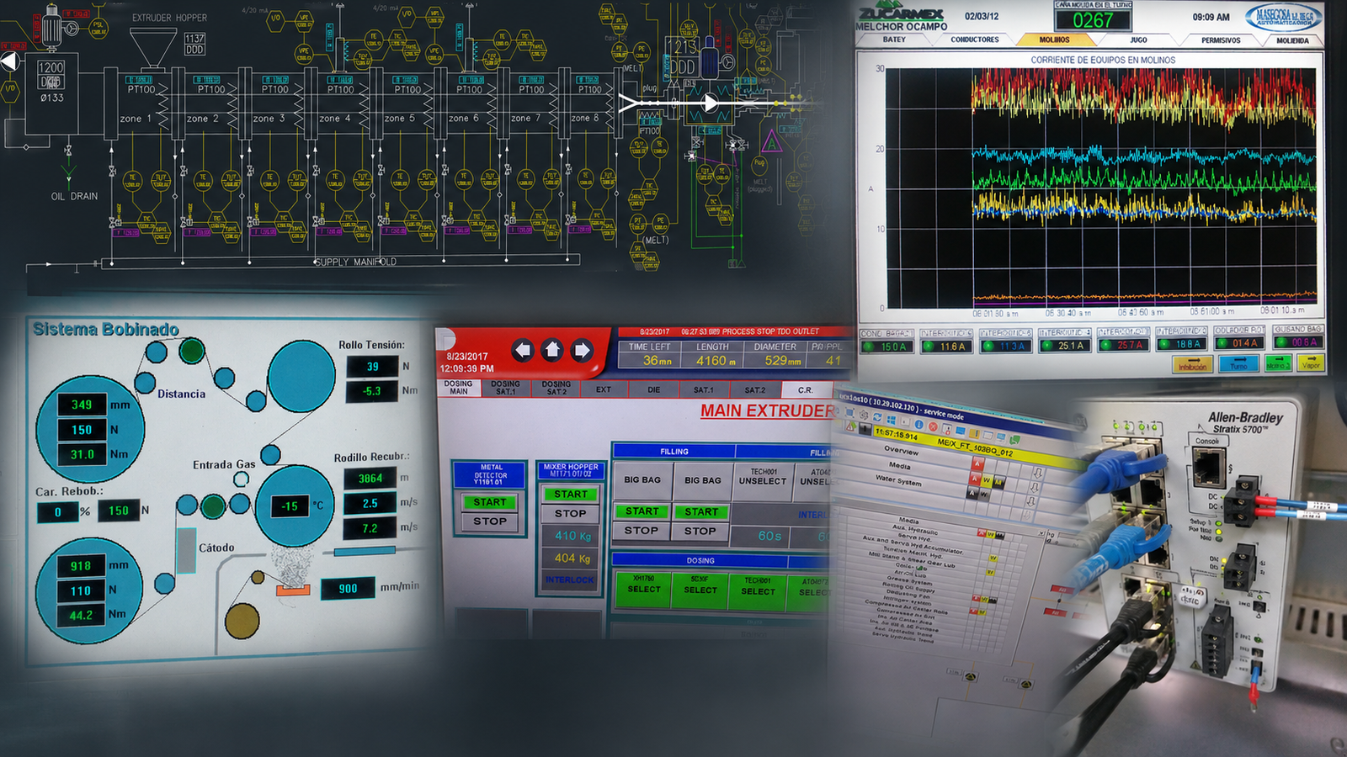The width and height of the screenshot is (1347, 757).
Task: Click the Masecosa logo on the trend screen
Action: point(1284,17)
